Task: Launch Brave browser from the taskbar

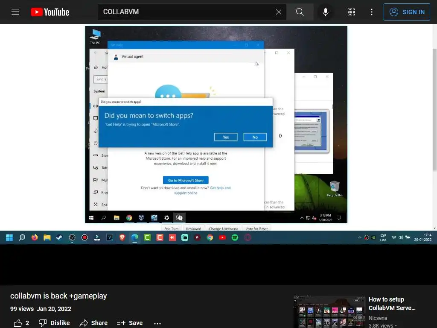Action: click(x=122, y=237)
